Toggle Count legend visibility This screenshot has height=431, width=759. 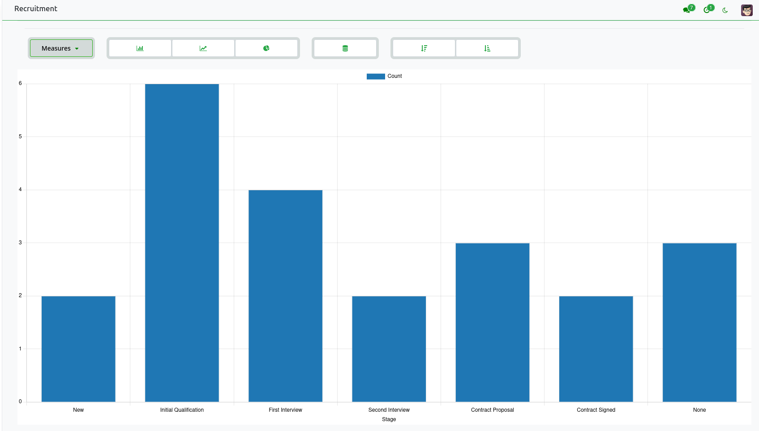[384, 76]
